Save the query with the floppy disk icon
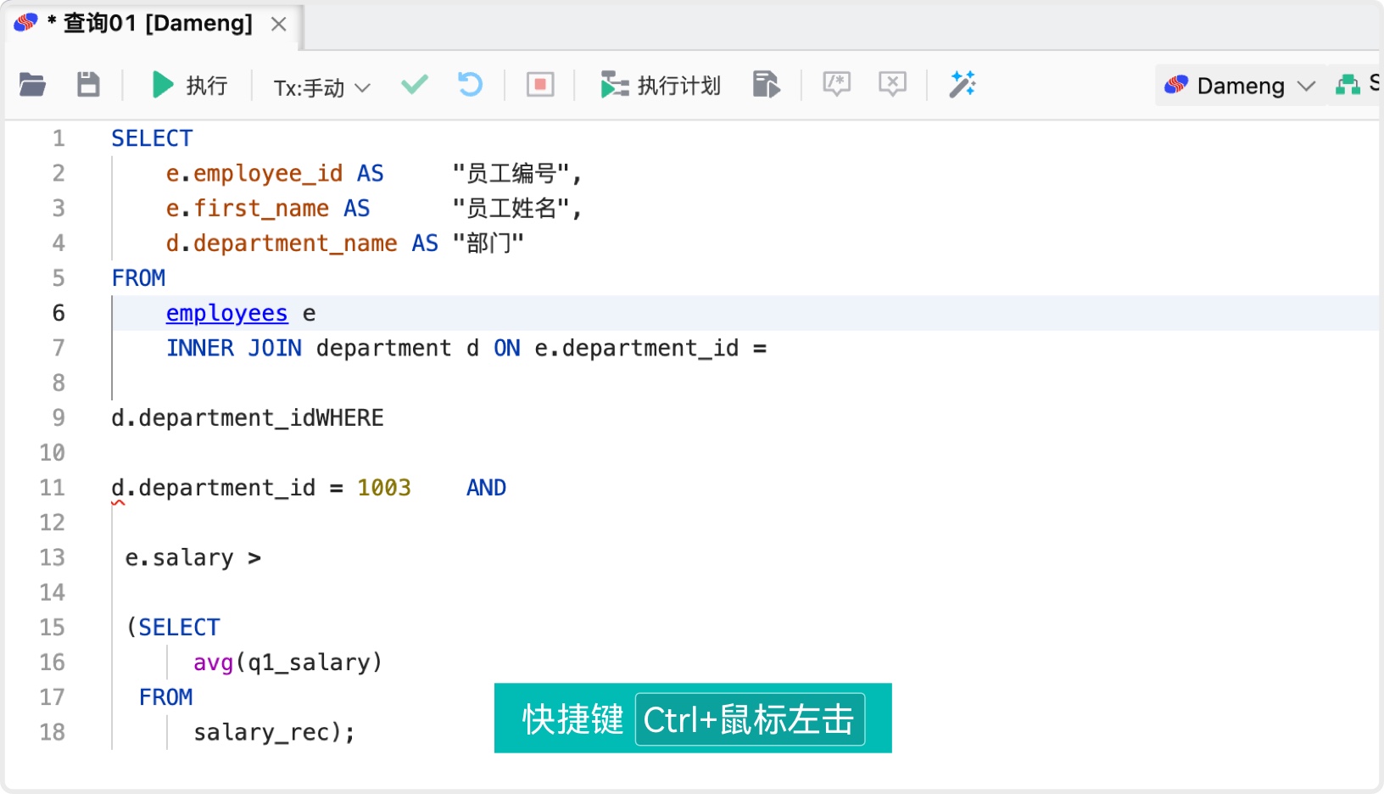The width and height of the screenshot is (1384, 794). pos(88,85)
